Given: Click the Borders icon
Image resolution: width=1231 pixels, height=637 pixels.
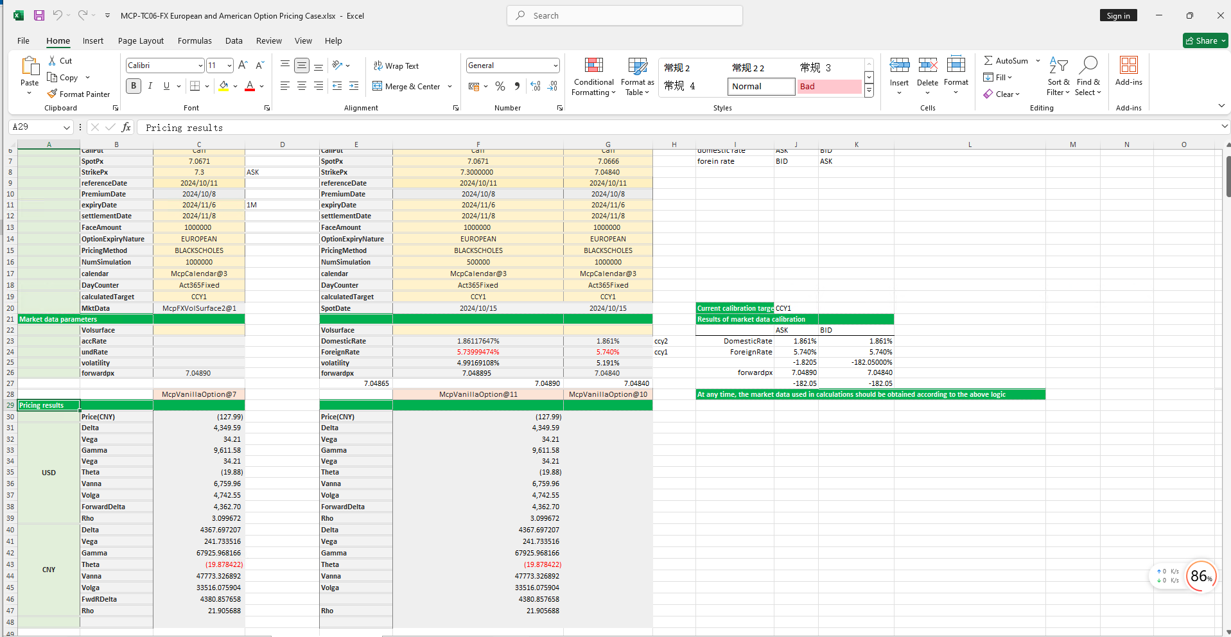Looking at the screenshot, I should click(x=195, y=85).
